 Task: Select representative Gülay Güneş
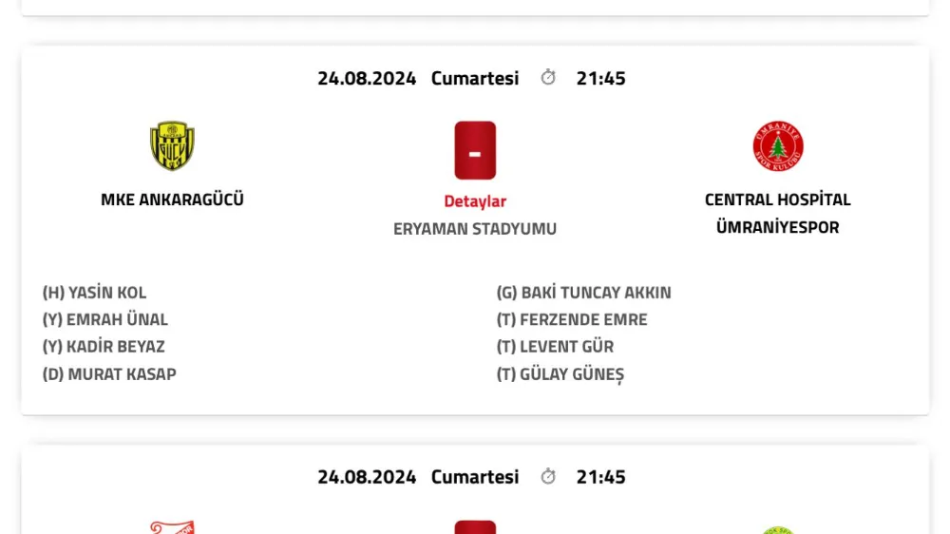(x=560, y=374)
